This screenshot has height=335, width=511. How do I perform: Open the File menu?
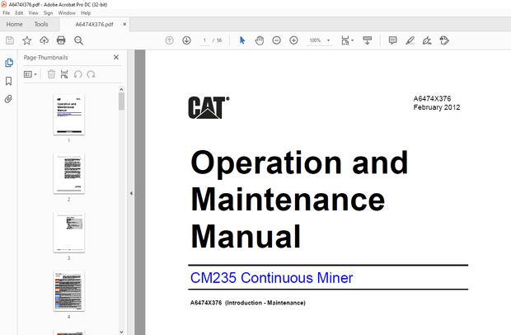(x=7, y=13)
